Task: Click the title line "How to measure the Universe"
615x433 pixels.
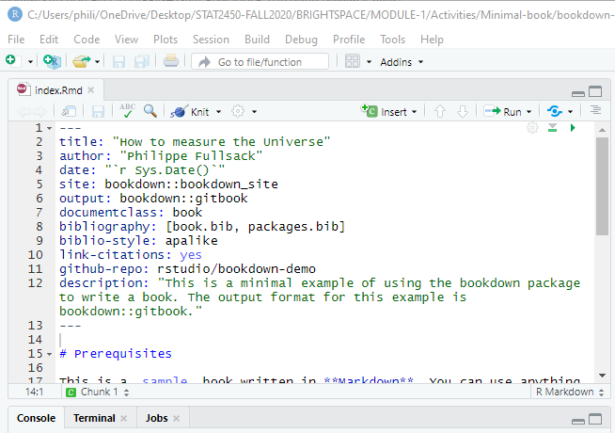Action: (x=195, y=142)
